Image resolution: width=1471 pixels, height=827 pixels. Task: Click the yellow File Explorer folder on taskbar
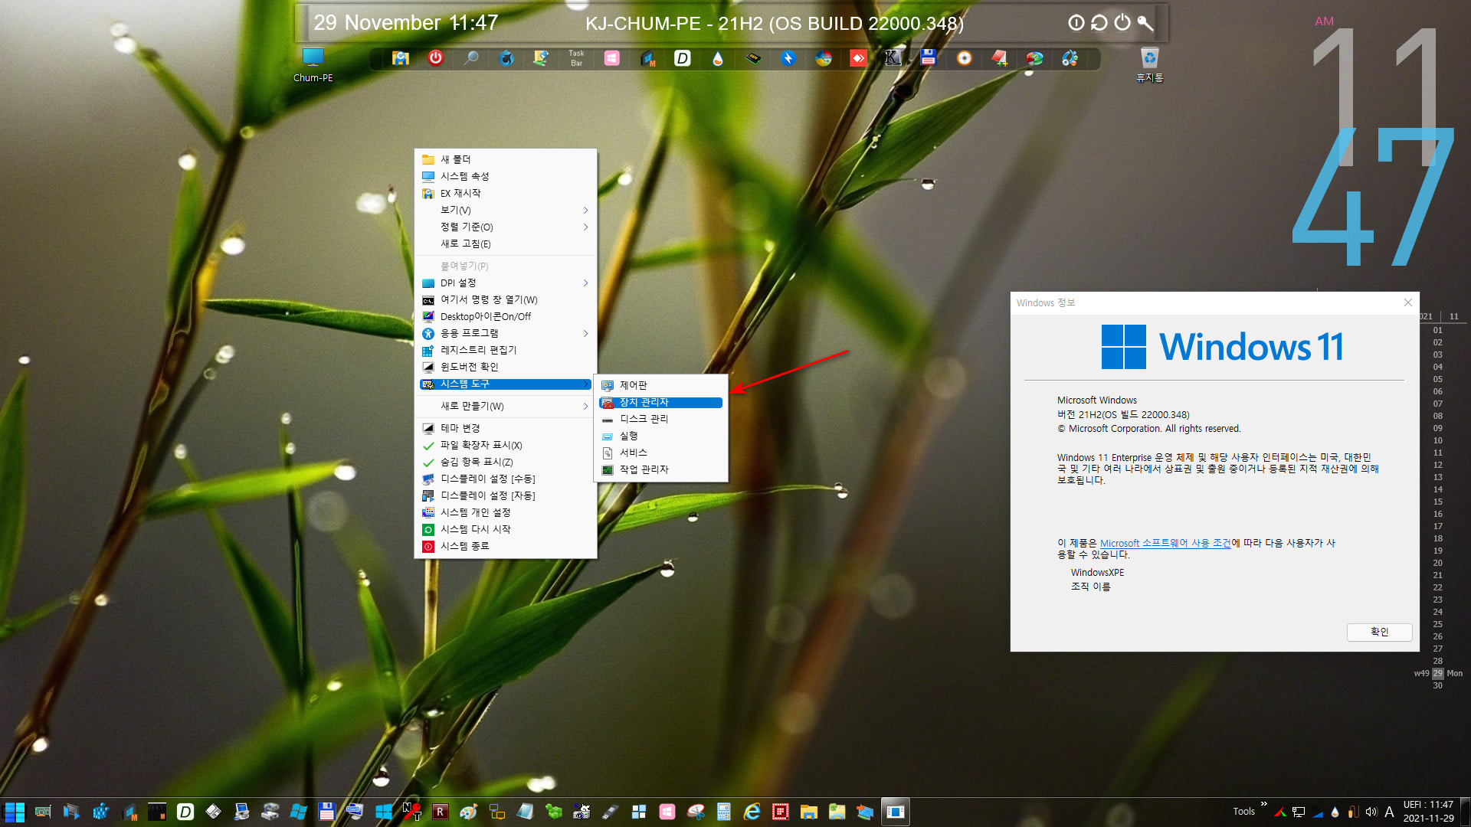[x=808, y=812]
